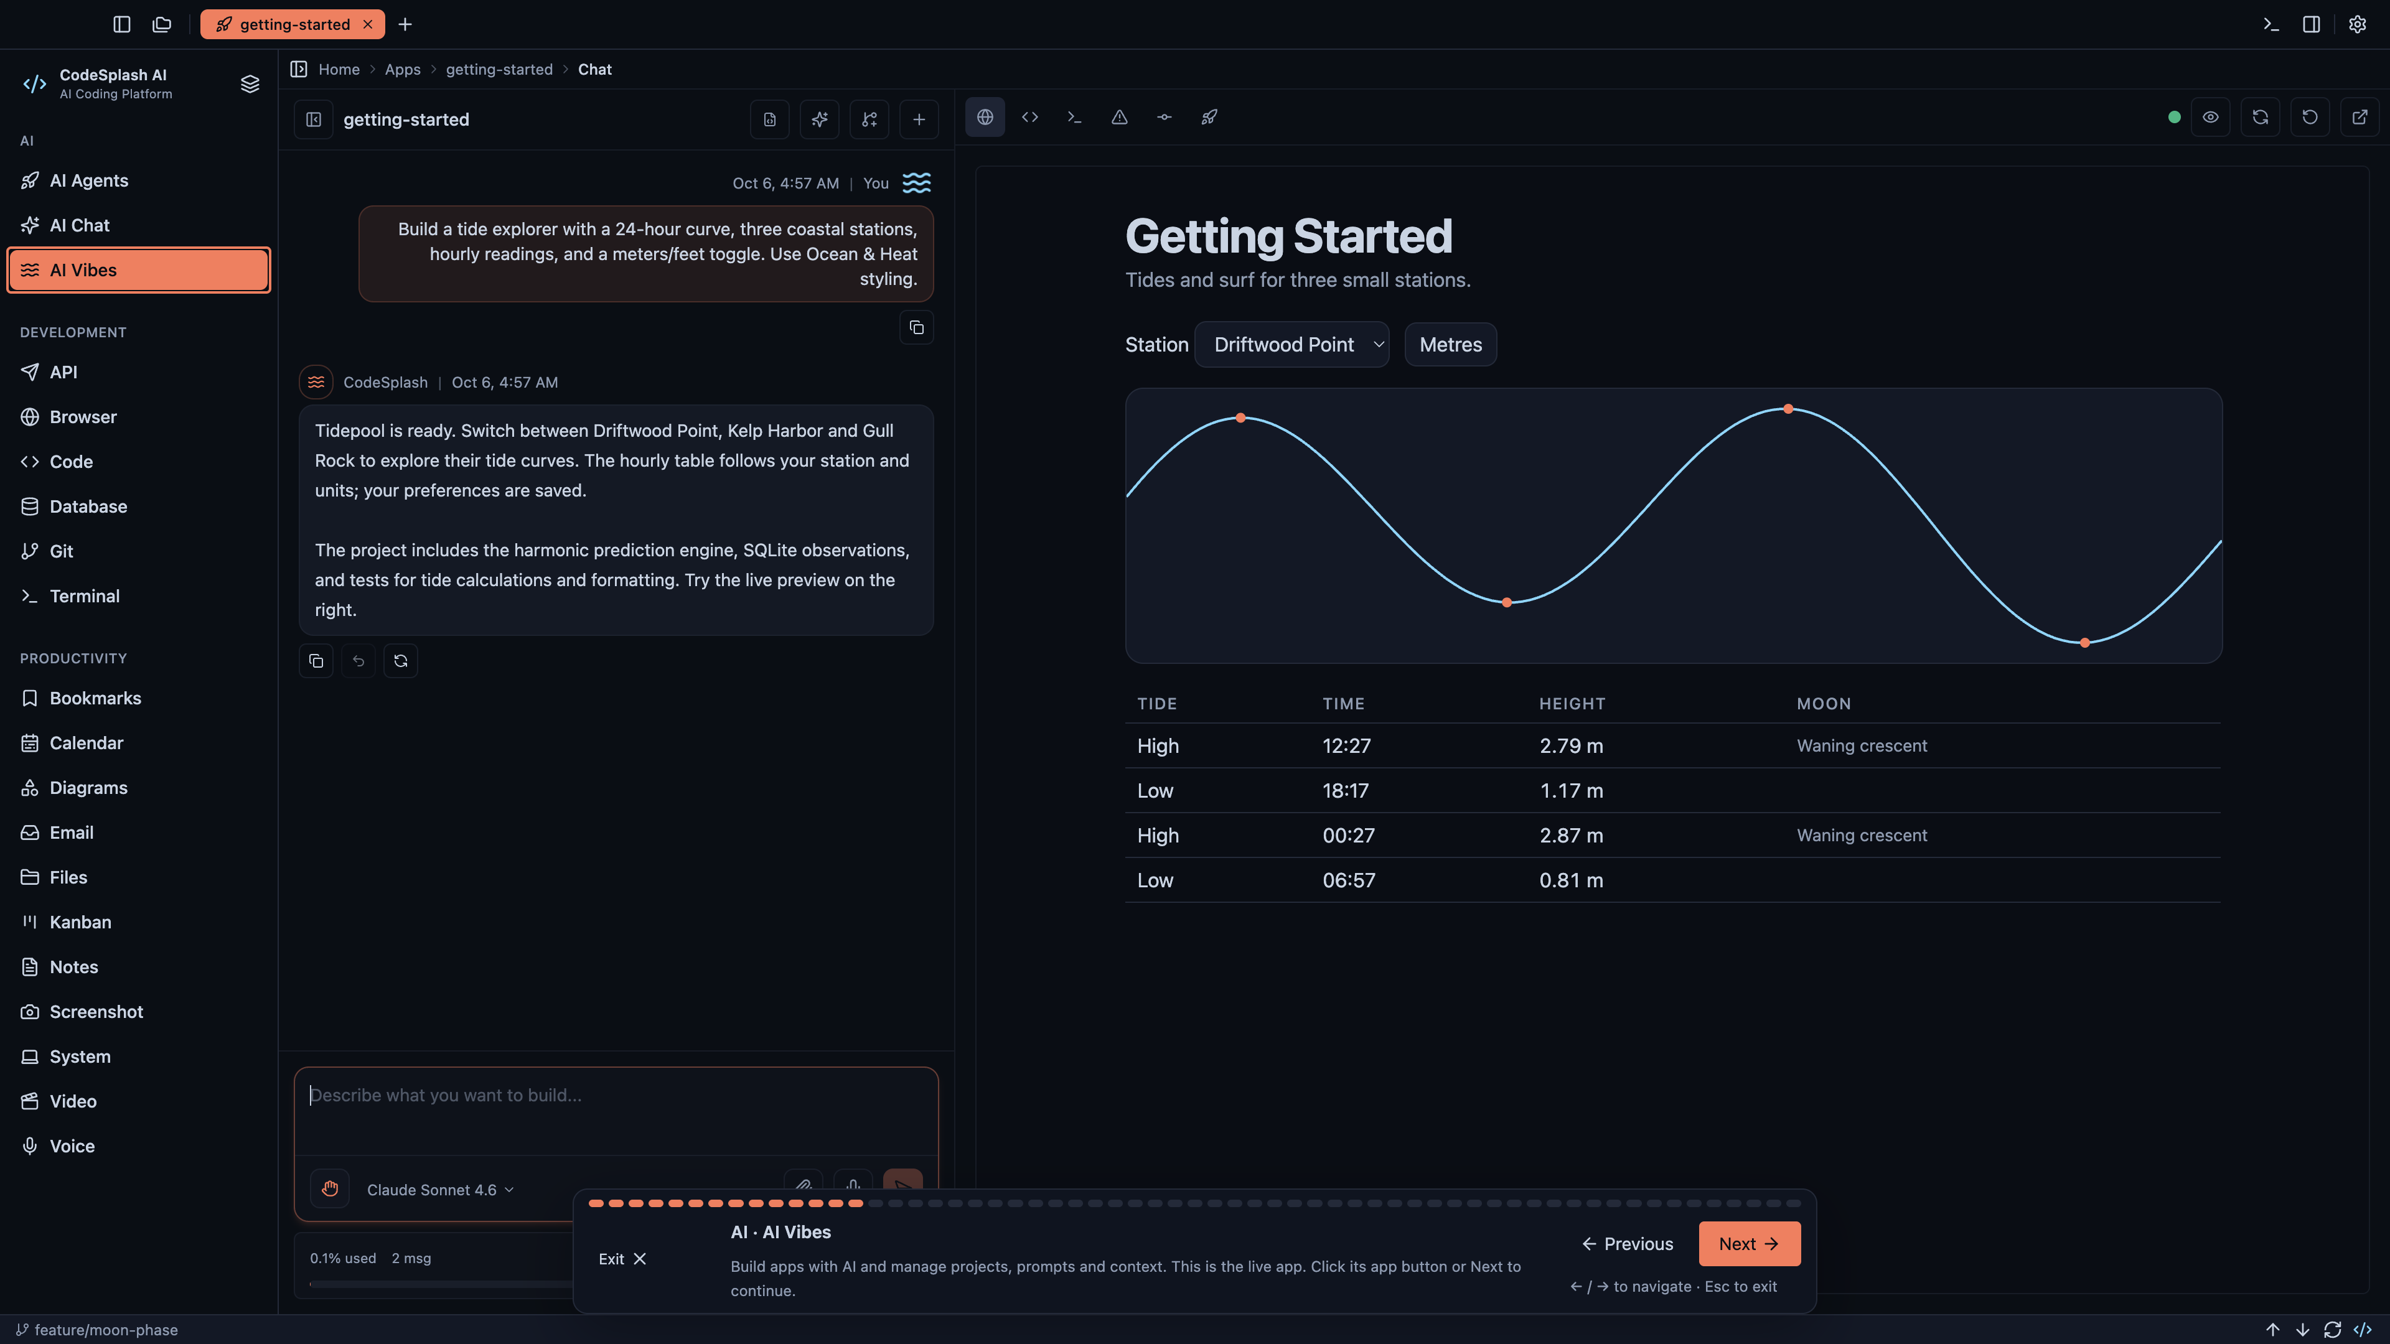The width and height of the screenshot is (2390, 1344).
Task: Toggle the Metres units button
Action: point(1450,345)
